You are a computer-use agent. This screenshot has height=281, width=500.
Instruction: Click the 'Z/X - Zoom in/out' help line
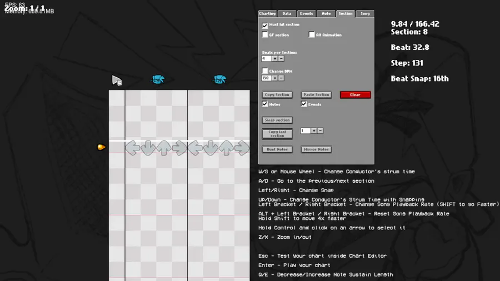pyautogui.click(x=285, y=237)
